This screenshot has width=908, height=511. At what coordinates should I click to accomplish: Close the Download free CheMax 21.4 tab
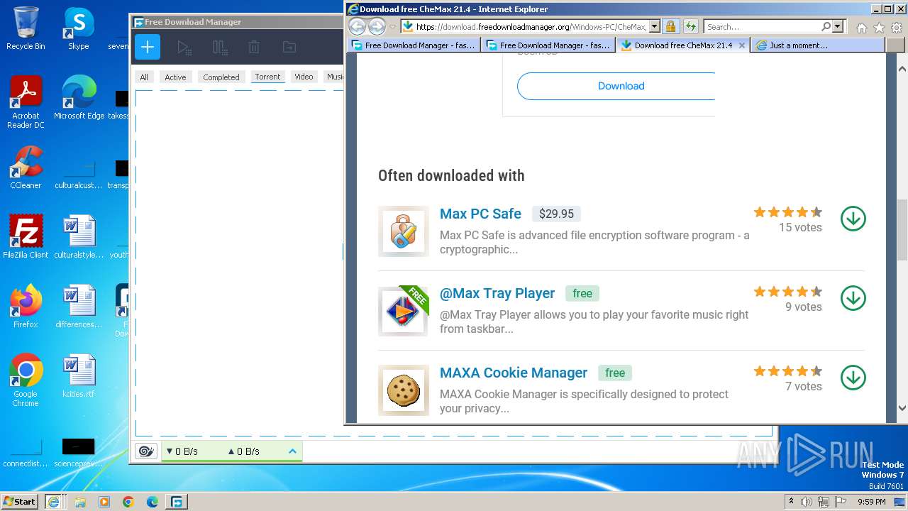(x=741, y=45)
